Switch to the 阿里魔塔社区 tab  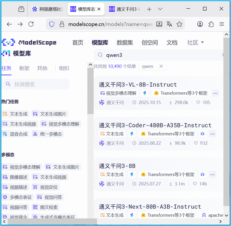click(x=48, y=9)
